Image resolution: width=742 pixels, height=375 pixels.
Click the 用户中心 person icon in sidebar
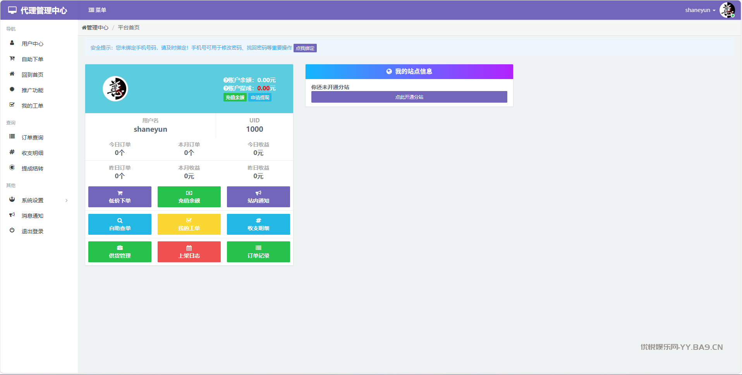point(12,43)
